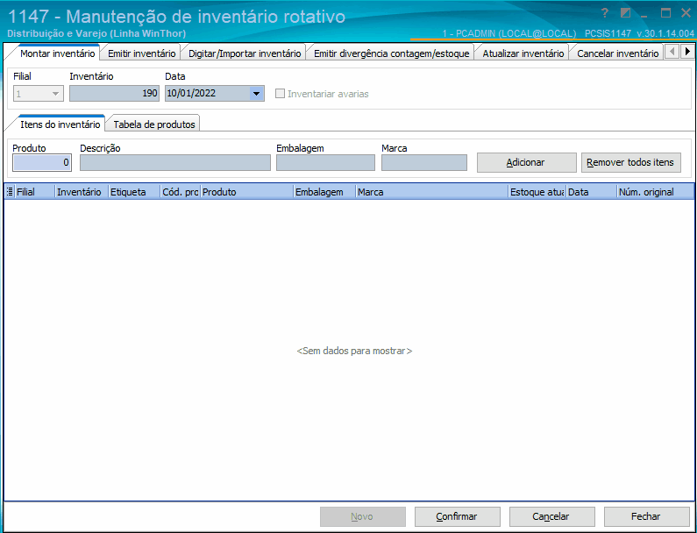
Task: Click Remover todos itens button
Action: pyautogui.click(x=630, y=163)
